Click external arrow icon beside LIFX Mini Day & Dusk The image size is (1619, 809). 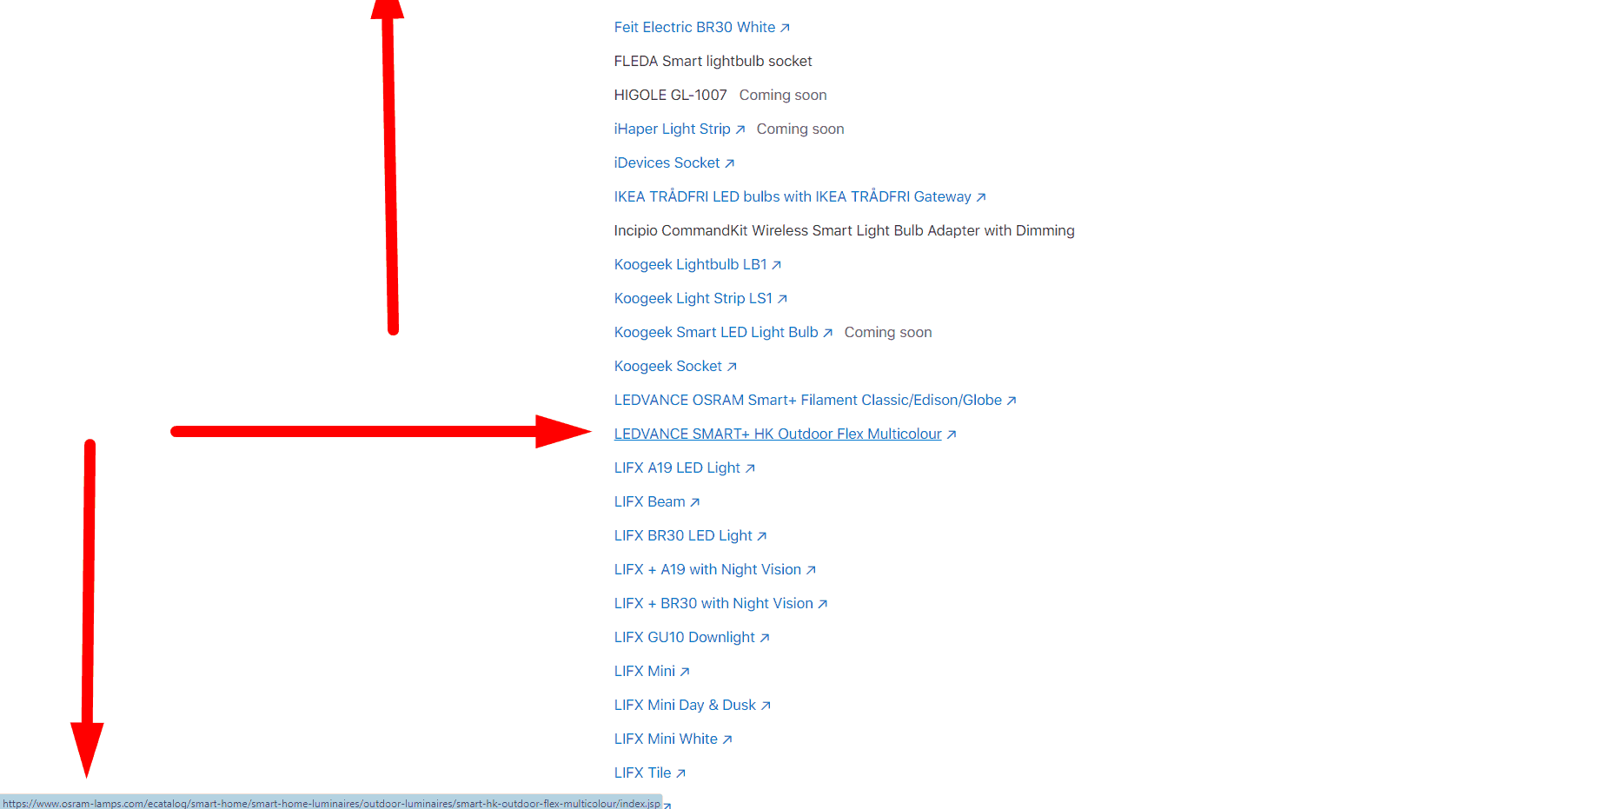click(766, 706)
